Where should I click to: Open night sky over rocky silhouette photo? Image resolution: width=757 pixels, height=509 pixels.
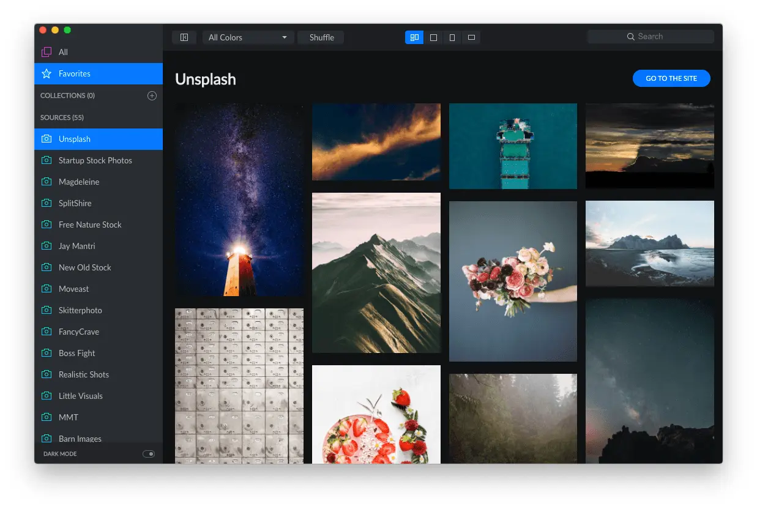650,381
